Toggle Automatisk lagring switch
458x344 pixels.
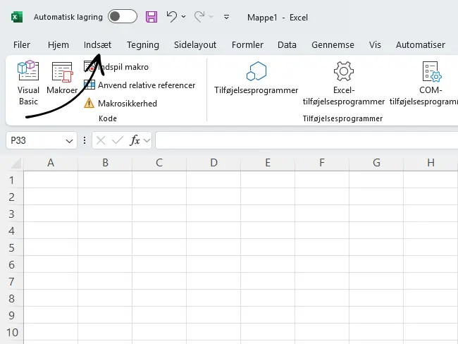pyautogui.click(x=123, y=16)
